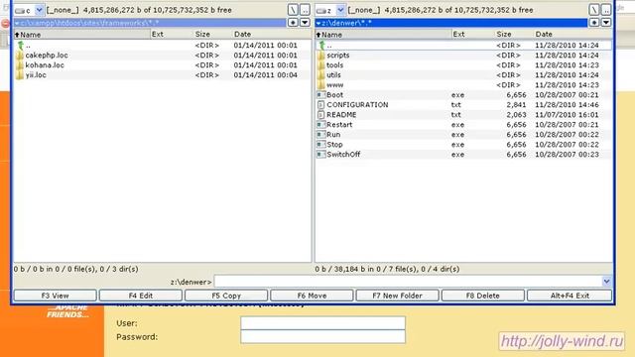Sort right panel by Name column
Screen dimensions: 635x357
point(383,35)
